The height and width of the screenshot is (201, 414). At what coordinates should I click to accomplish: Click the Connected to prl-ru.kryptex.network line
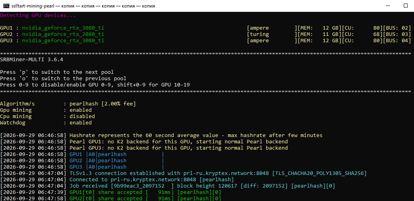[117, 180]
